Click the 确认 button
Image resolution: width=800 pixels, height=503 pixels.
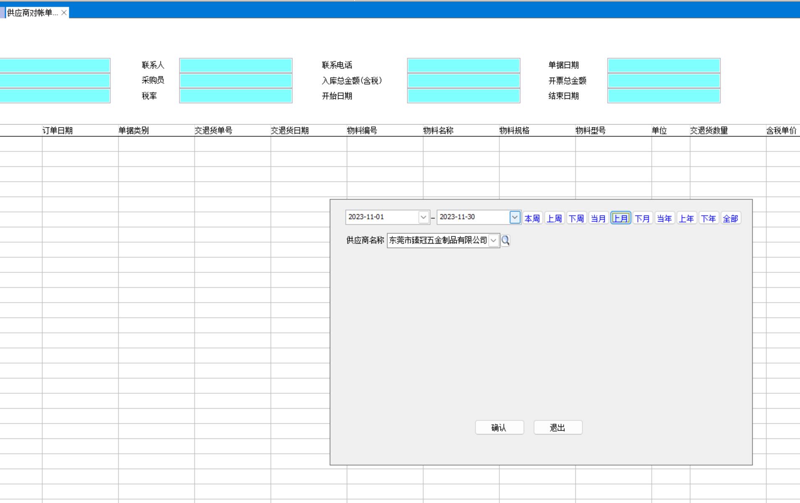click(499, 427)
